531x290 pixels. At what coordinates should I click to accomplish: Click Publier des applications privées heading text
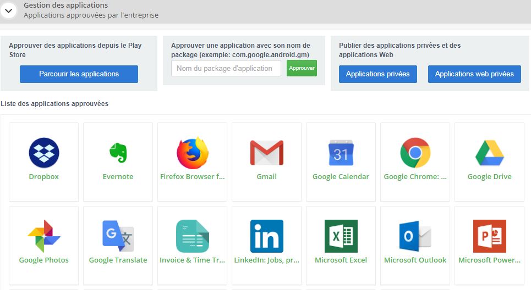tap(400, 50)
